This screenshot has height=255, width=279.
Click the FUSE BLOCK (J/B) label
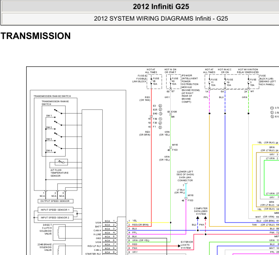point(268,80)
